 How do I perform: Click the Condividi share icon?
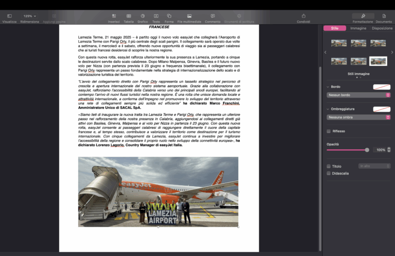click(x=303, y=16)
